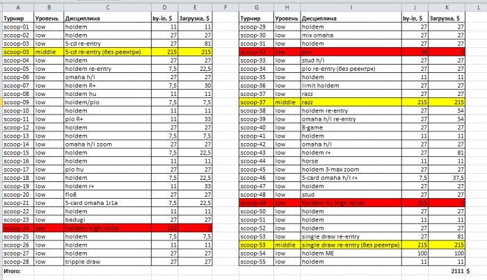
Task: Select the "omaha h/l re-entry" cell
Action: (351, 119)
